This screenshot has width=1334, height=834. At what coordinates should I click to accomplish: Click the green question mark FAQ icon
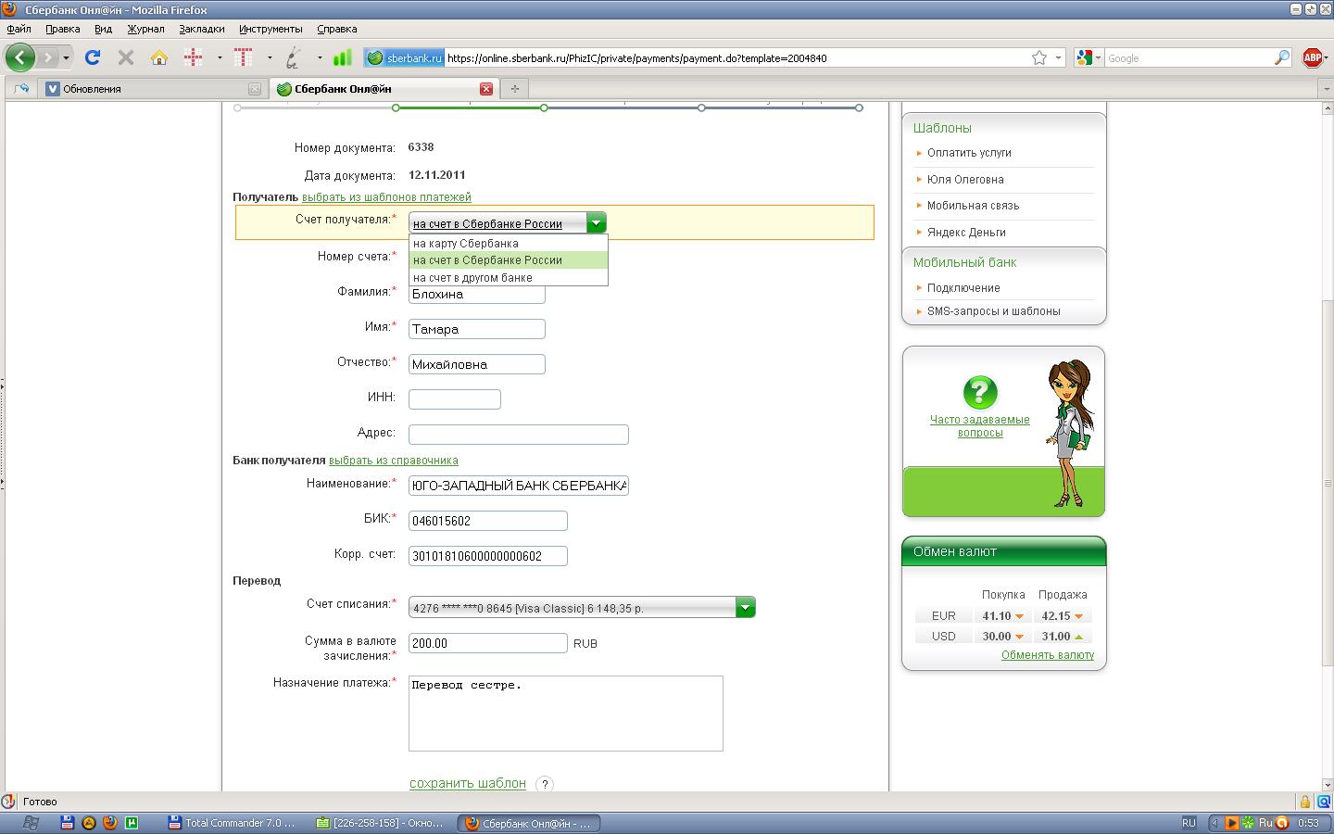[x=980, y=393]
